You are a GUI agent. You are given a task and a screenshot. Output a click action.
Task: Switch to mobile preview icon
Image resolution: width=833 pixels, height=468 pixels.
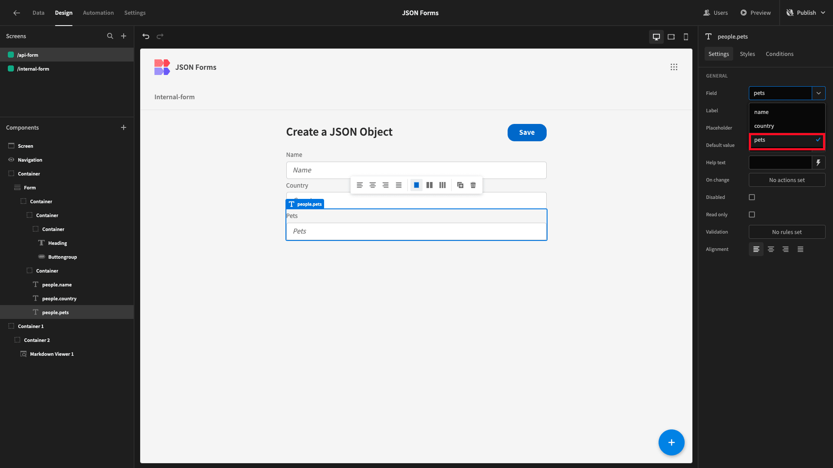686,37
